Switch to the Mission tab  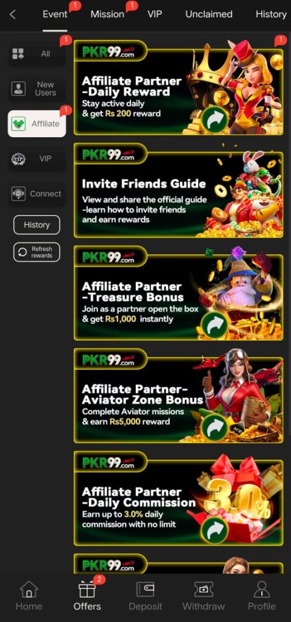107,15
